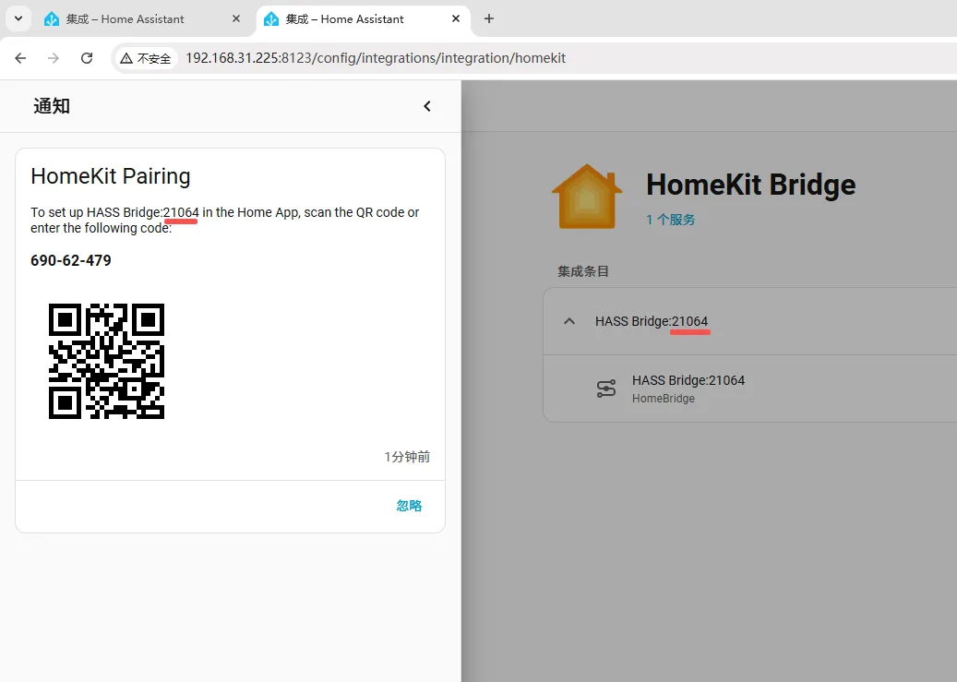957x682 pixels.
Task: Dismiss notification with 忽略 button
Action: pyautogui.click(x=409, y=506)
